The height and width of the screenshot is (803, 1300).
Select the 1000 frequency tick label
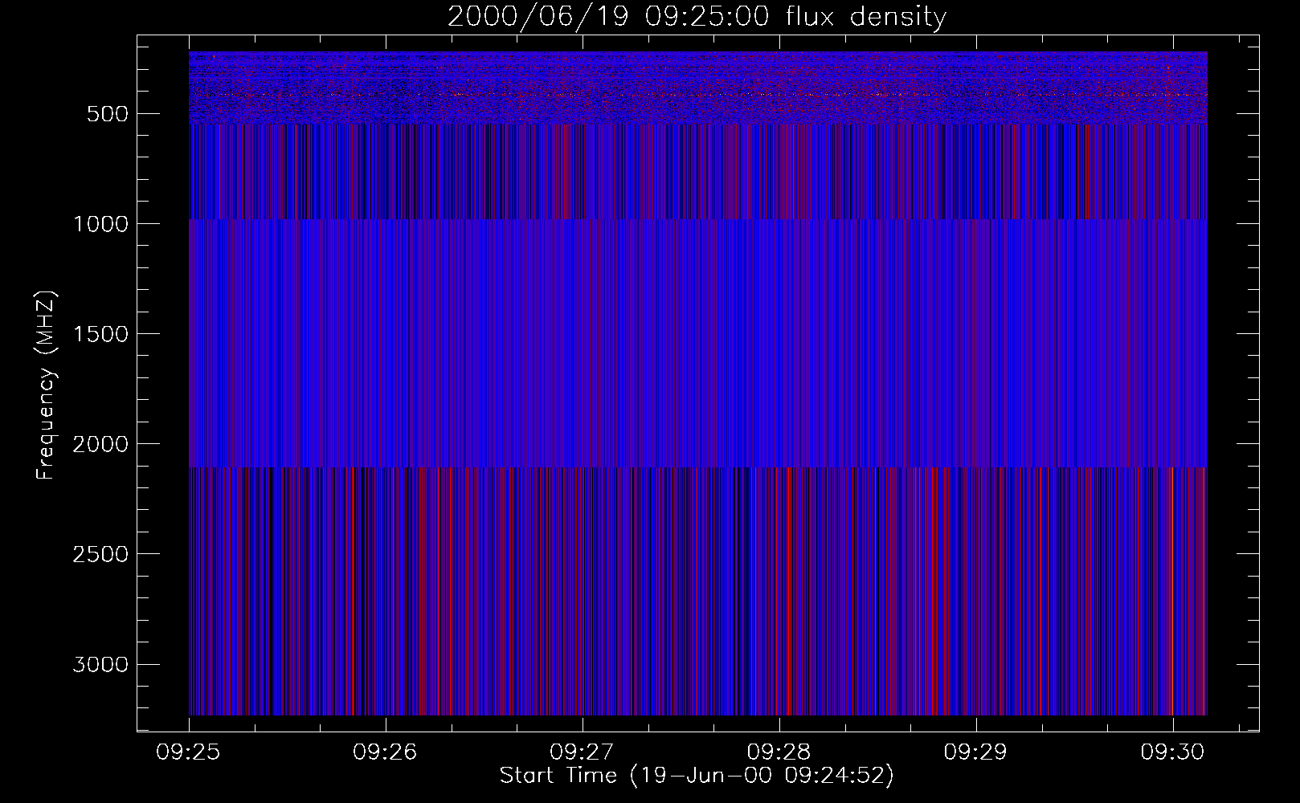[100, 224]
